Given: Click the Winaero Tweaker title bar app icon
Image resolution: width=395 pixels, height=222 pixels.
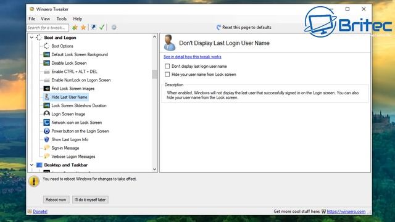Looking at the screenshot, I should [x=31, y=9].
